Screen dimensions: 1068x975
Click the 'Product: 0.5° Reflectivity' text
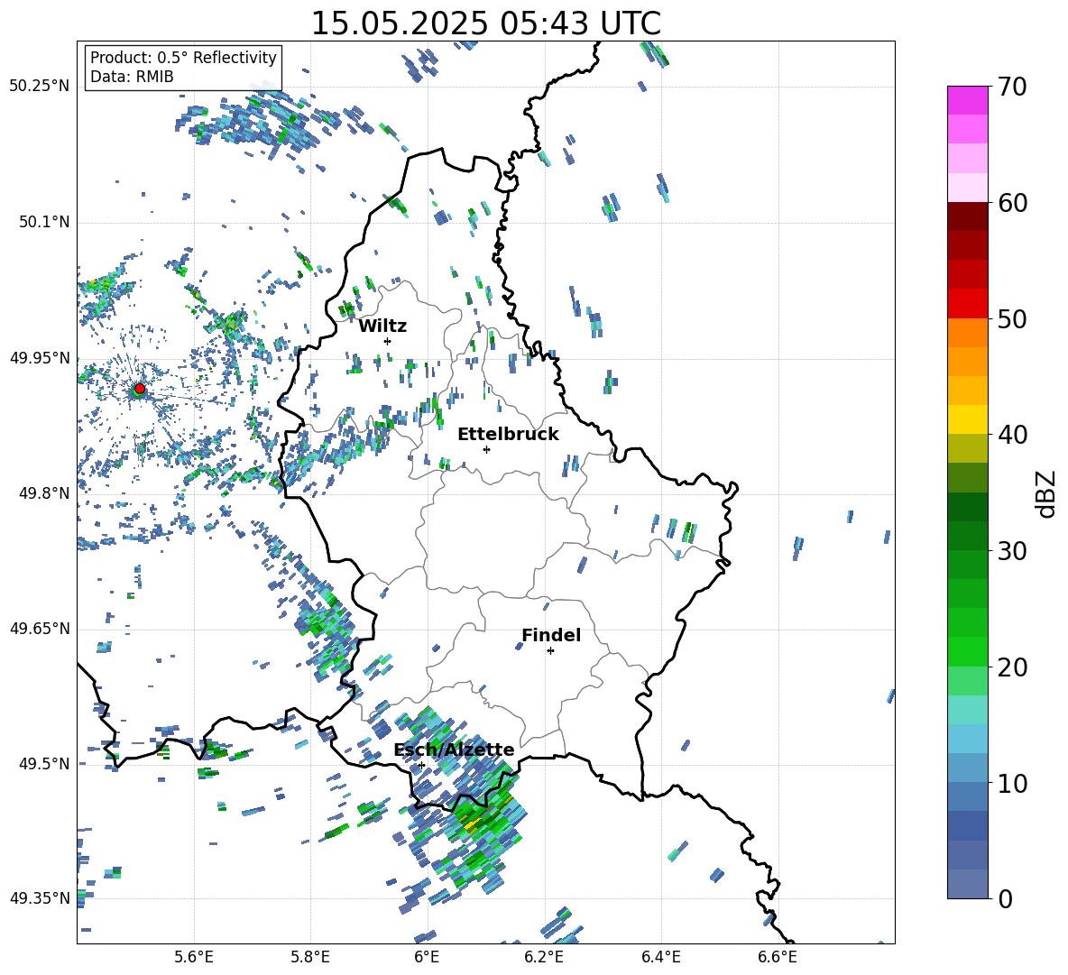183,58
